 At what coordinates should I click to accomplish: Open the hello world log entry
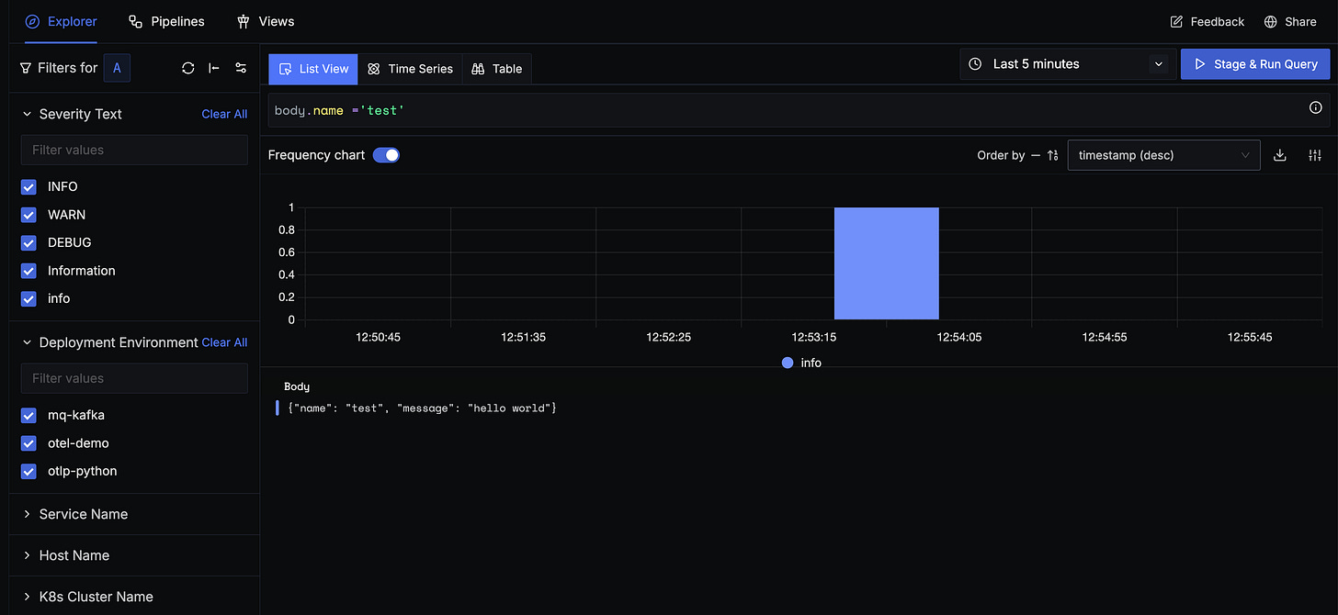[x=422, y=408]
